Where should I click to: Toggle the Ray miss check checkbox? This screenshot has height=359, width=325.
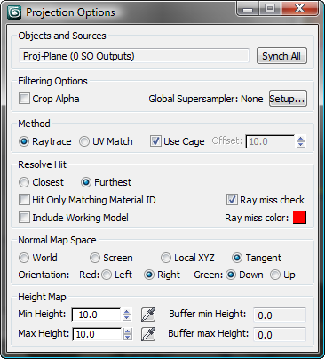pyautogui.click(x=232, y=200)
